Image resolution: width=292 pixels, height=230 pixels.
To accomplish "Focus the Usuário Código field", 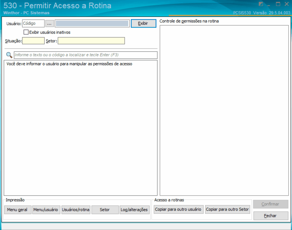I will (x=33, y=23).
